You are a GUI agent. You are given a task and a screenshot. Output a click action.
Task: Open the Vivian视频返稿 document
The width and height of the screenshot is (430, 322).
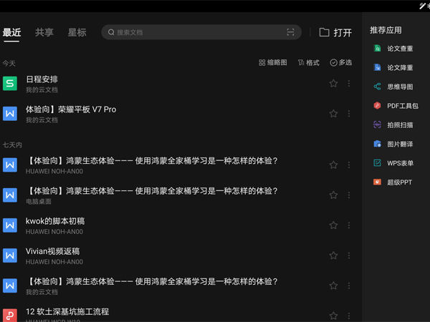[x=176, y=255]
